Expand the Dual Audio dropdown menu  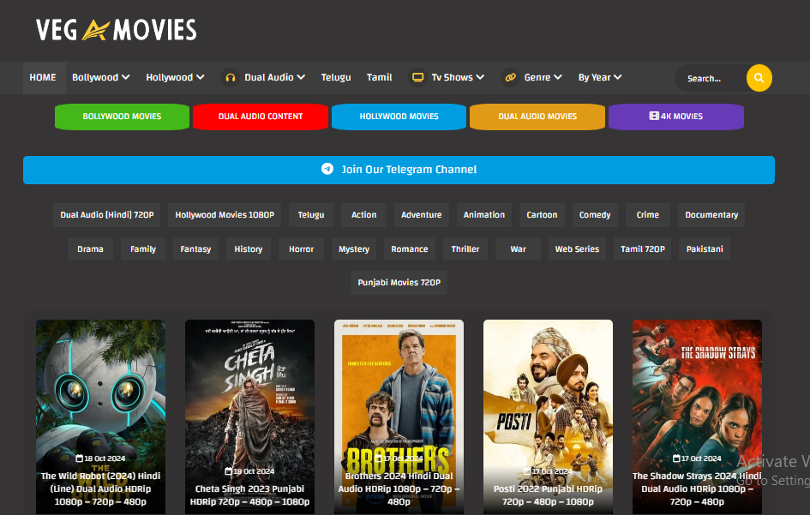[x=274, y=77]
